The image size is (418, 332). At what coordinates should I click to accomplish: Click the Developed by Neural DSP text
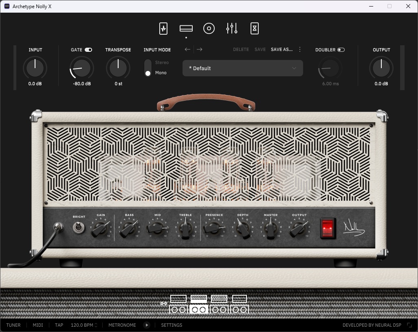pyautogui.click(x=372, y=325)
